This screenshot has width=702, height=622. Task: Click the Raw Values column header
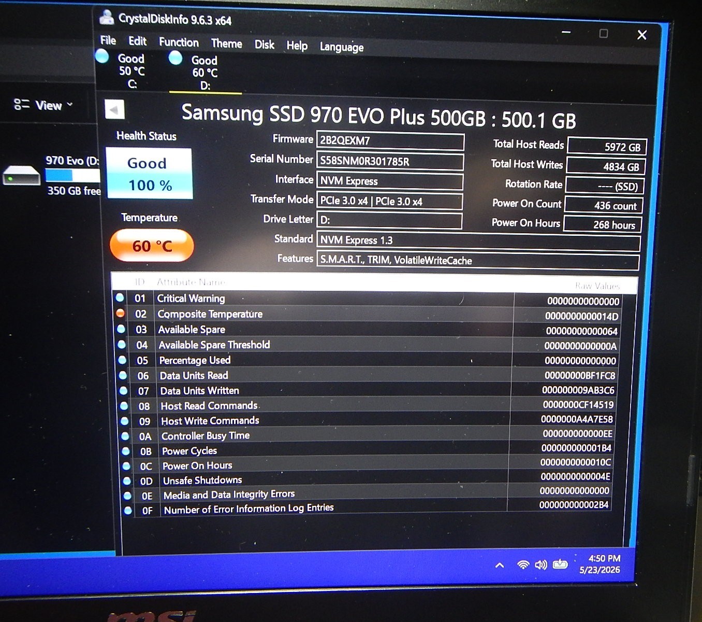tap(597, 286)
